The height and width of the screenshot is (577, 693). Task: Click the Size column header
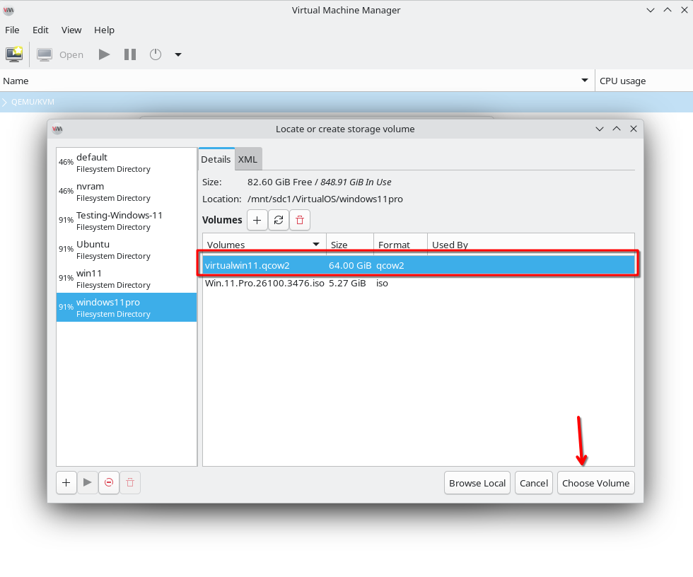point(350,245)
